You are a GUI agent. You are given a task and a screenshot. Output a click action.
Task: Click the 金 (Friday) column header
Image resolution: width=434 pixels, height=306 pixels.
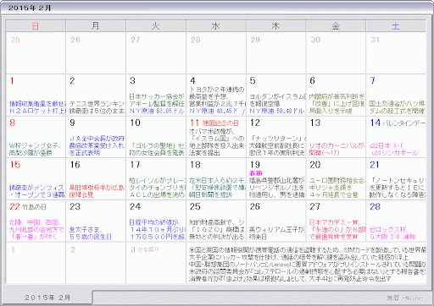point(336,26)
